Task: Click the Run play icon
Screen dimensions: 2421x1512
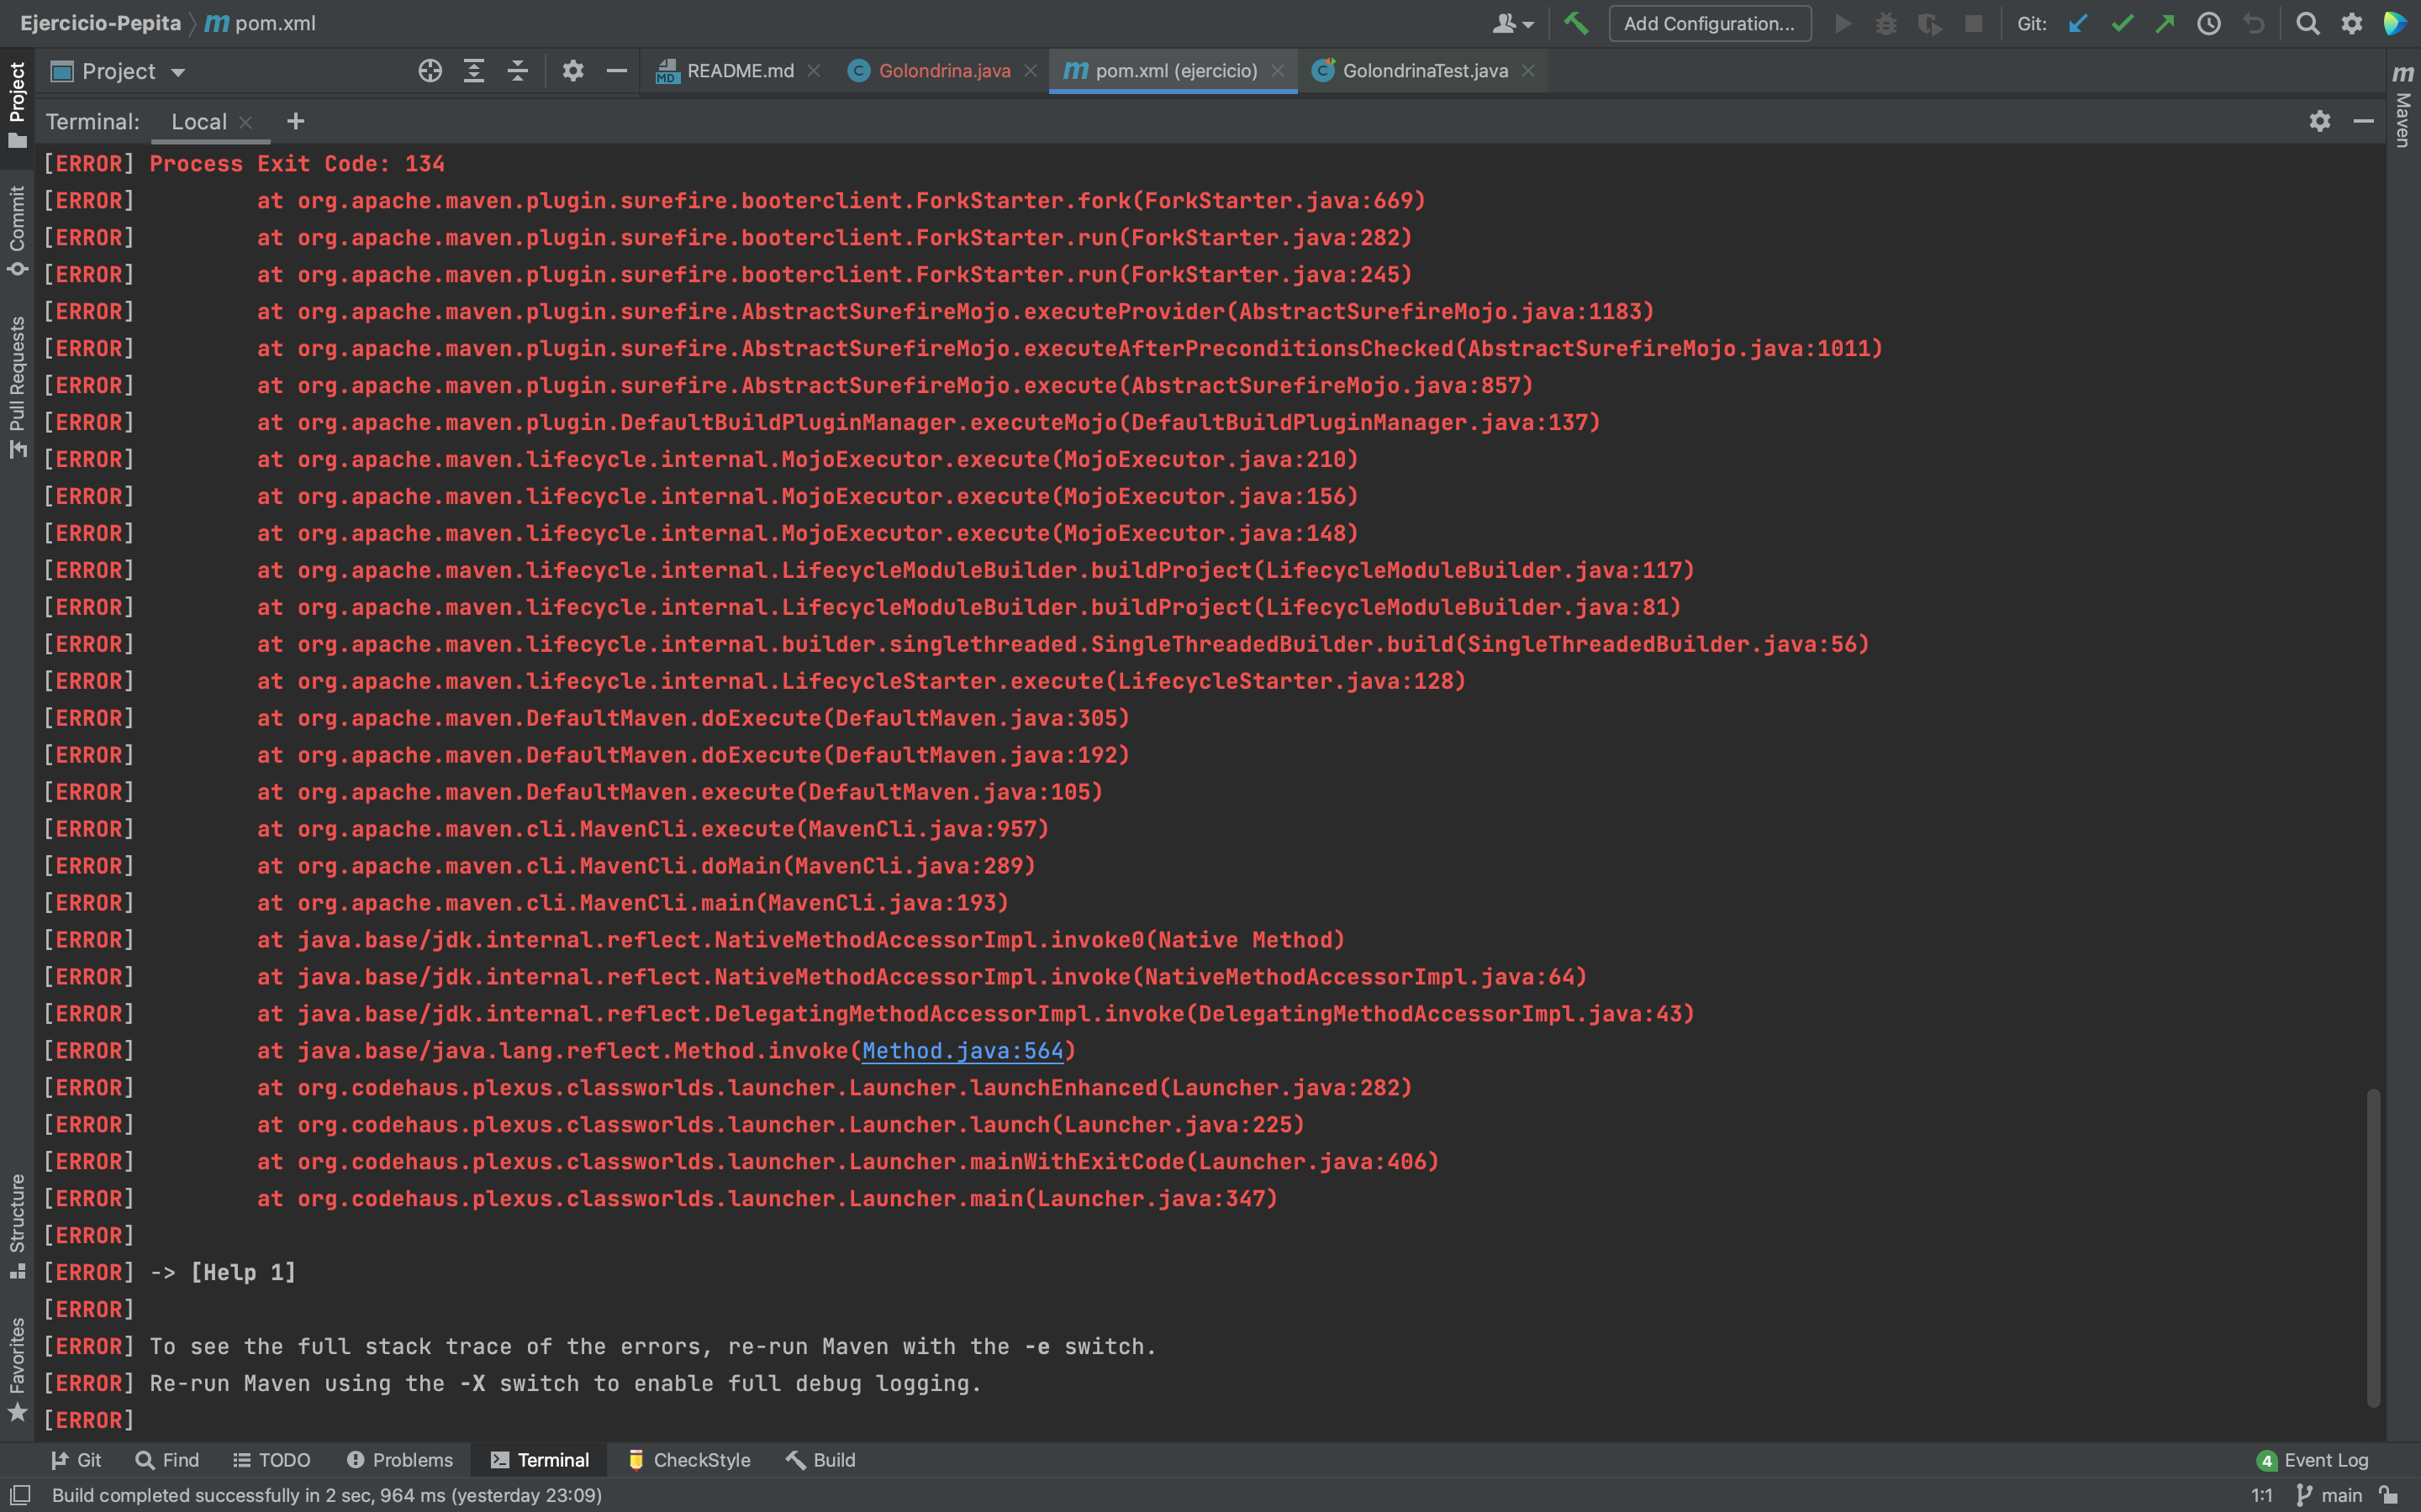Action: point(1843,23)
